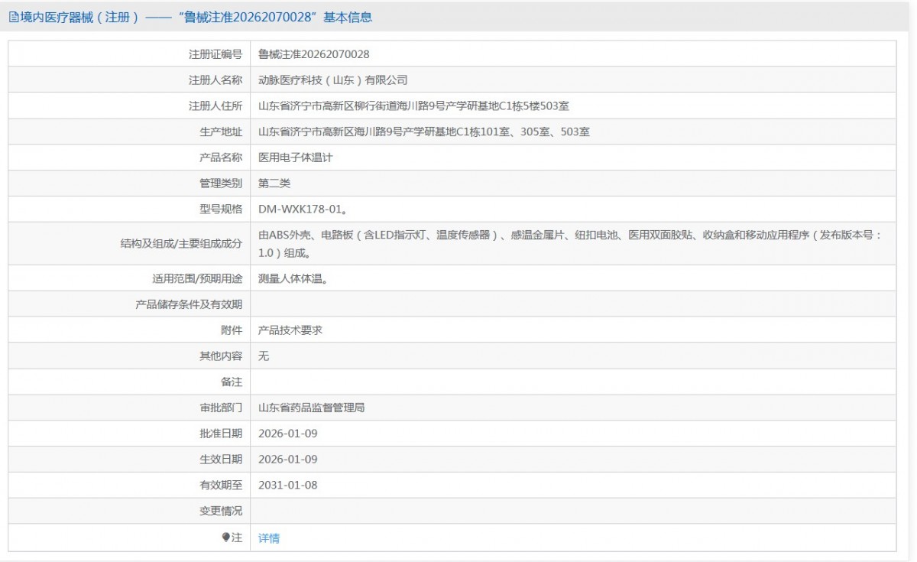Click the 管理类别 label
The width and height of the screenshot is (917, 562).
pyautogui.click(x=221, y=184)
